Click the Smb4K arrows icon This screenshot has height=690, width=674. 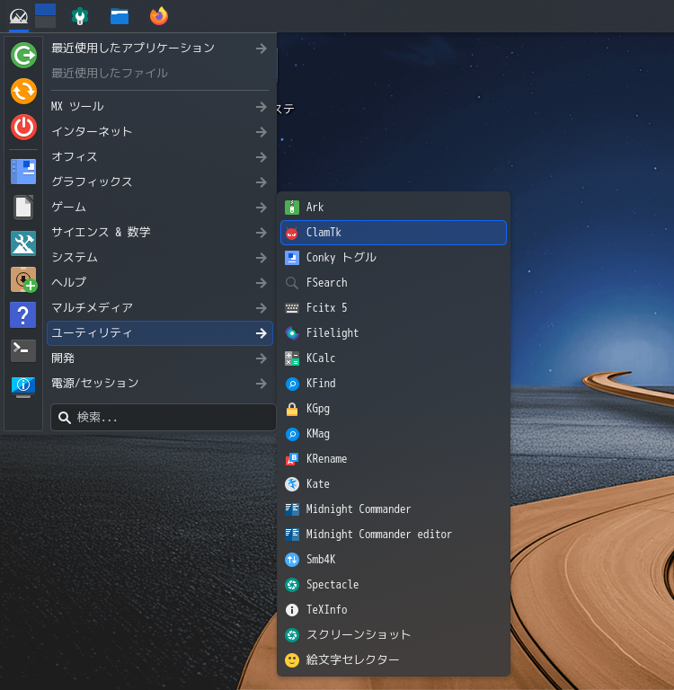[x=292, y=560]
